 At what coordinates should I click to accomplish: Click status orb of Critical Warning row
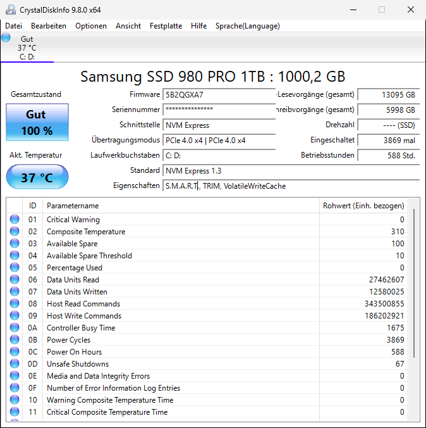(x=15, y=219)
